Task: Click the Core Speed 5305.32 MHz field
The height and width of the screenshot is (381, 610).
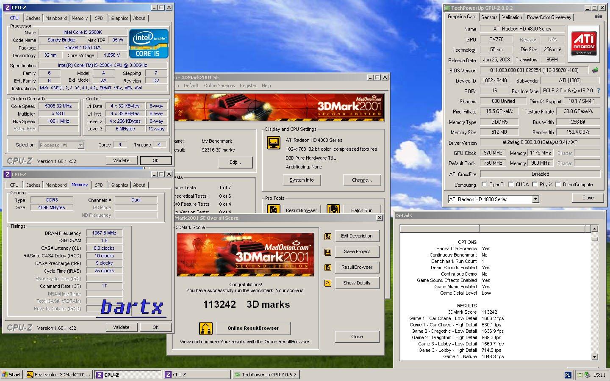Action: click(x=58, y=106)
